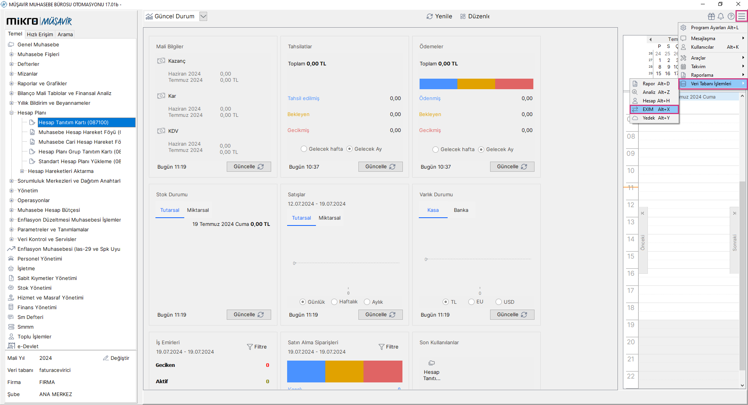Click the Finans Yönetimi icon
Viewport: 748px width, 405px height.
click(x=11, y=307)
